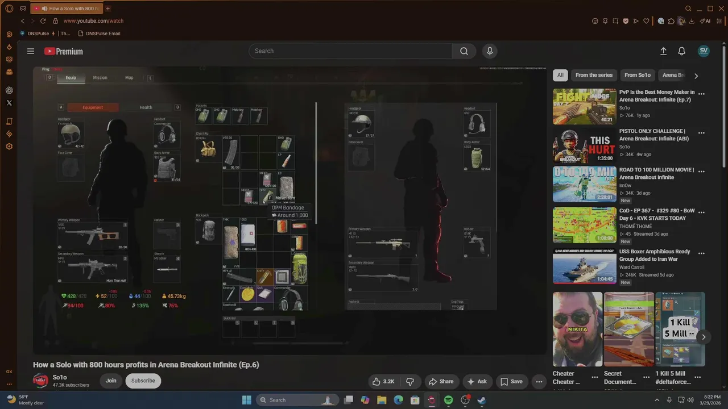
Task: Ask about this video
Action: [x=477, y=382]
